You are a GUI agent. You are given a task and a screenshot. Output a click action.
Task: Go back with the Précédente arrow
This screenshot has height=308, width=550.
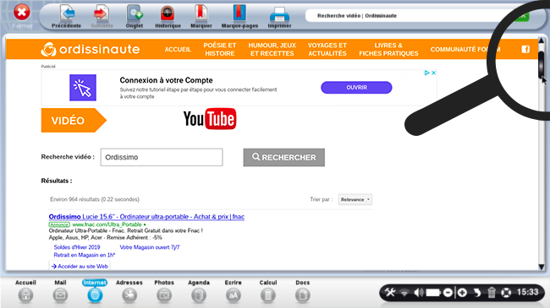67,14
